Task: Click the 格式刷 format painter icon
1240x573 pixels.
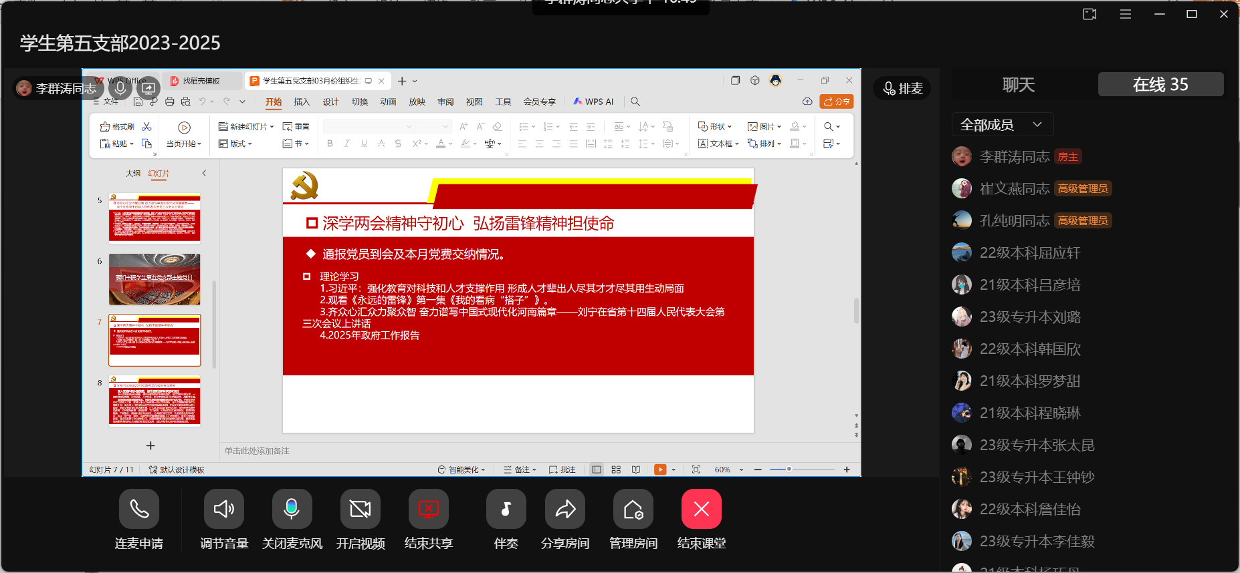Action: point(117,127)
